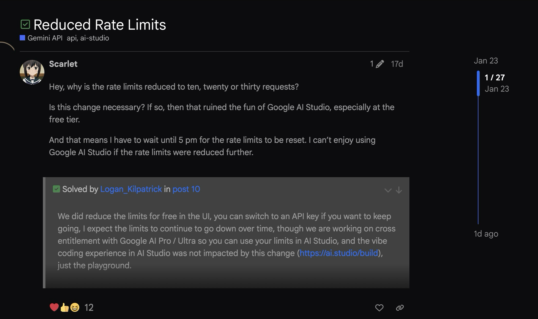Click the blue timeline scroller handle
Image resolution: width=538 pixels, height=319 pixels.
(x=478, y=83)
